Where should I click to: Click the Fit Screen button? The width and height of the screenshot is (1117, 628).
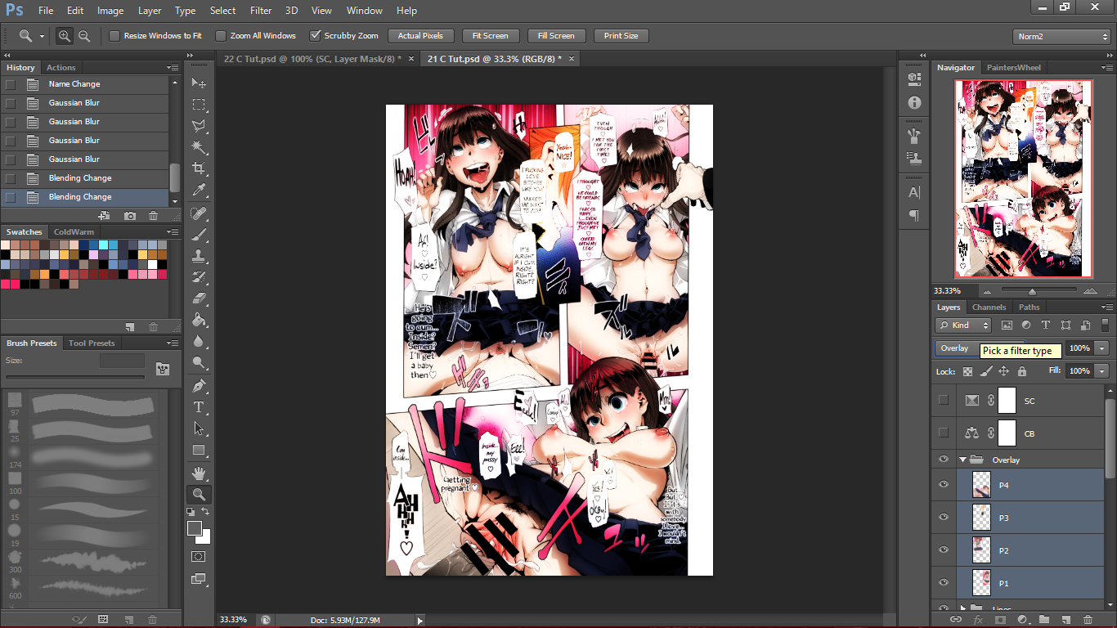coord(490,36)
